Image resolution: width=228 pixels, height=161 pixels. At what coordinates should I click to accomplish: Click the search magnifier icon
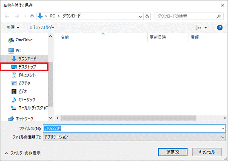[x=219, y=17]
